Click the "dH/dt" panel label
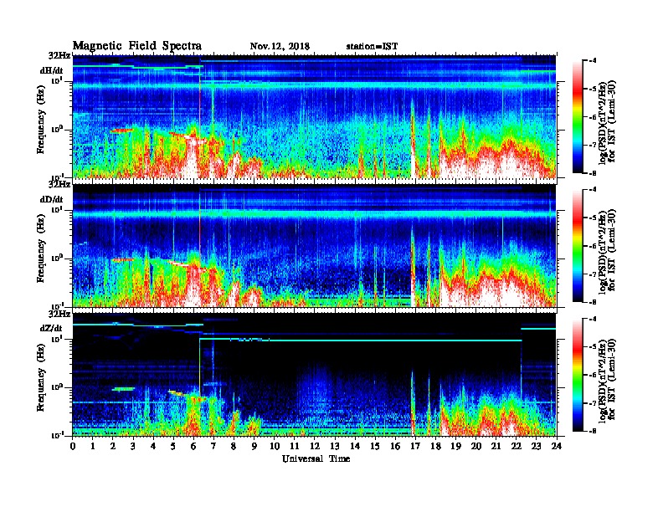This screenshot has height=512, width=663. pos(52,70)
